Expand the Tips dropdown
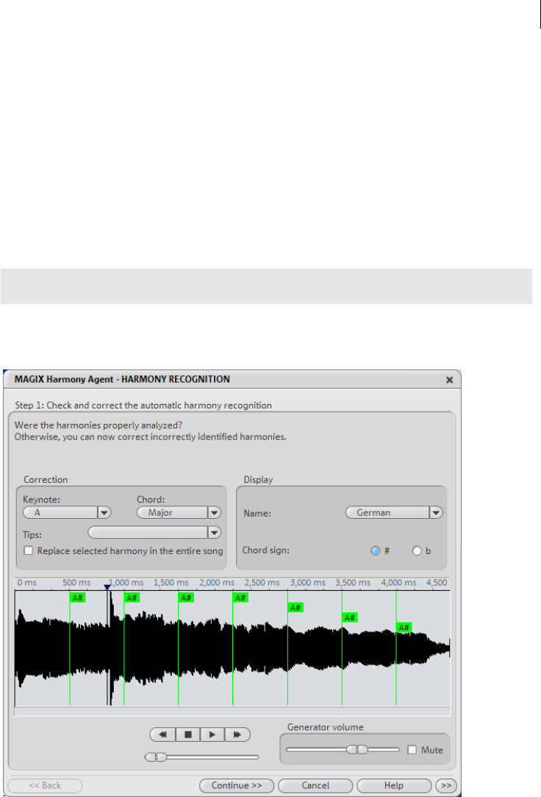 point(214,532)
